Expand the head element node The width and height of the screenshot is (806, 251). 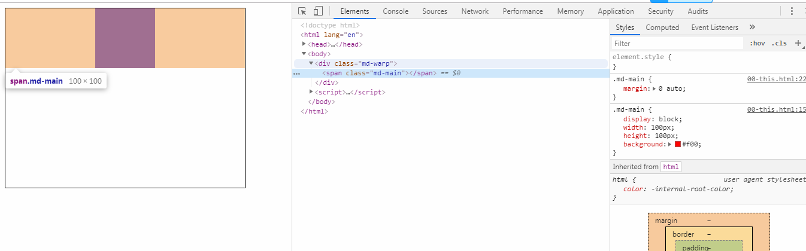tap(304, 44)
